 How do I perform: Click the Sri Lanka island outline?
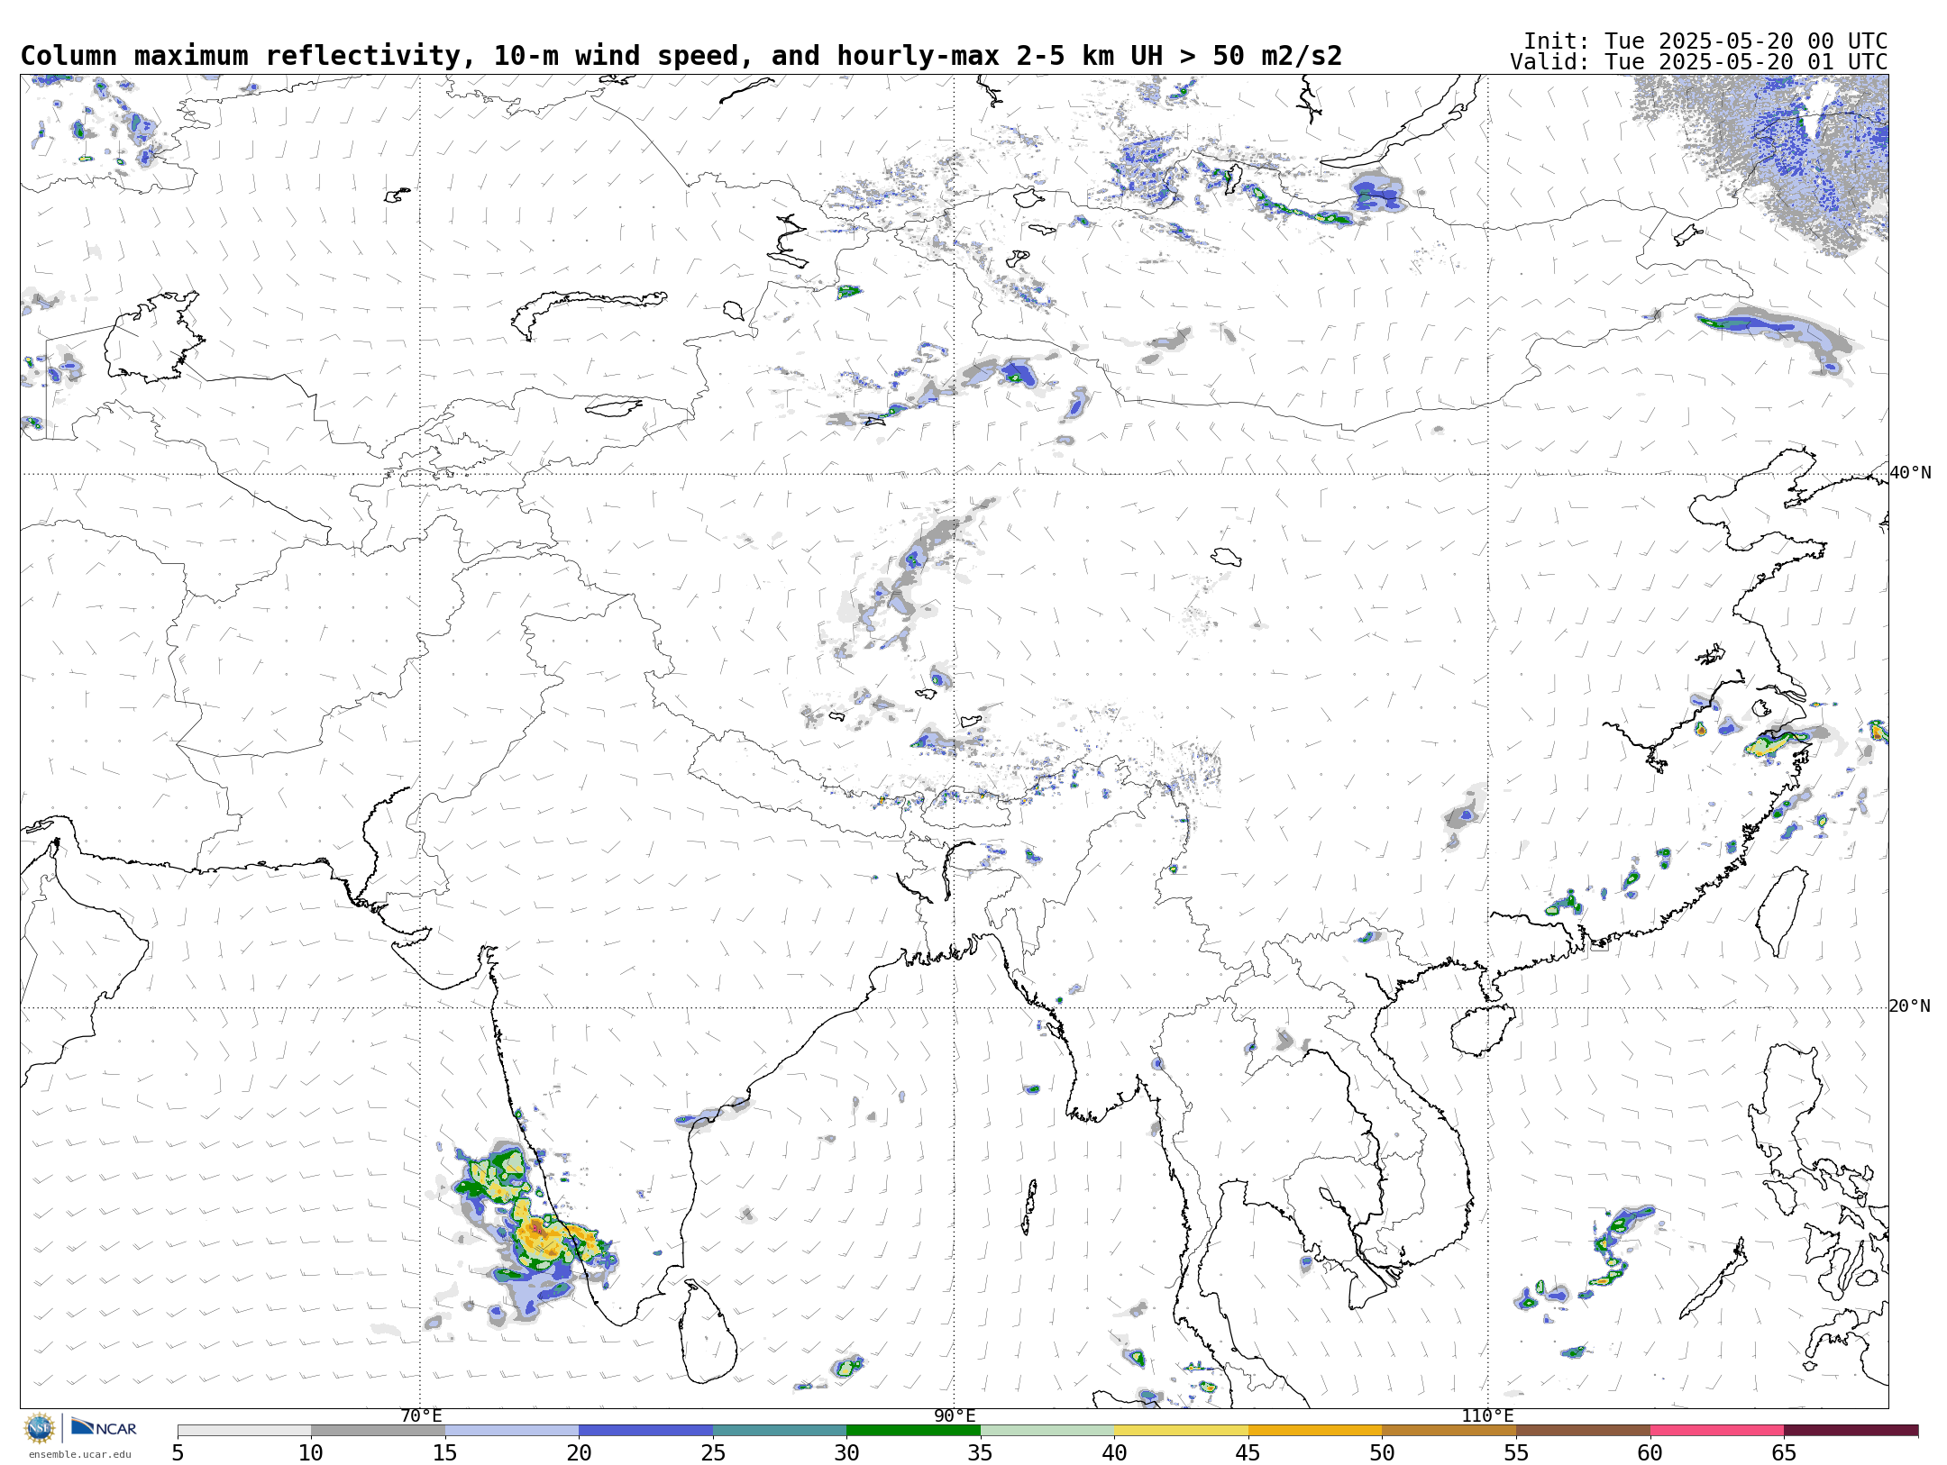click(708, 1333)
